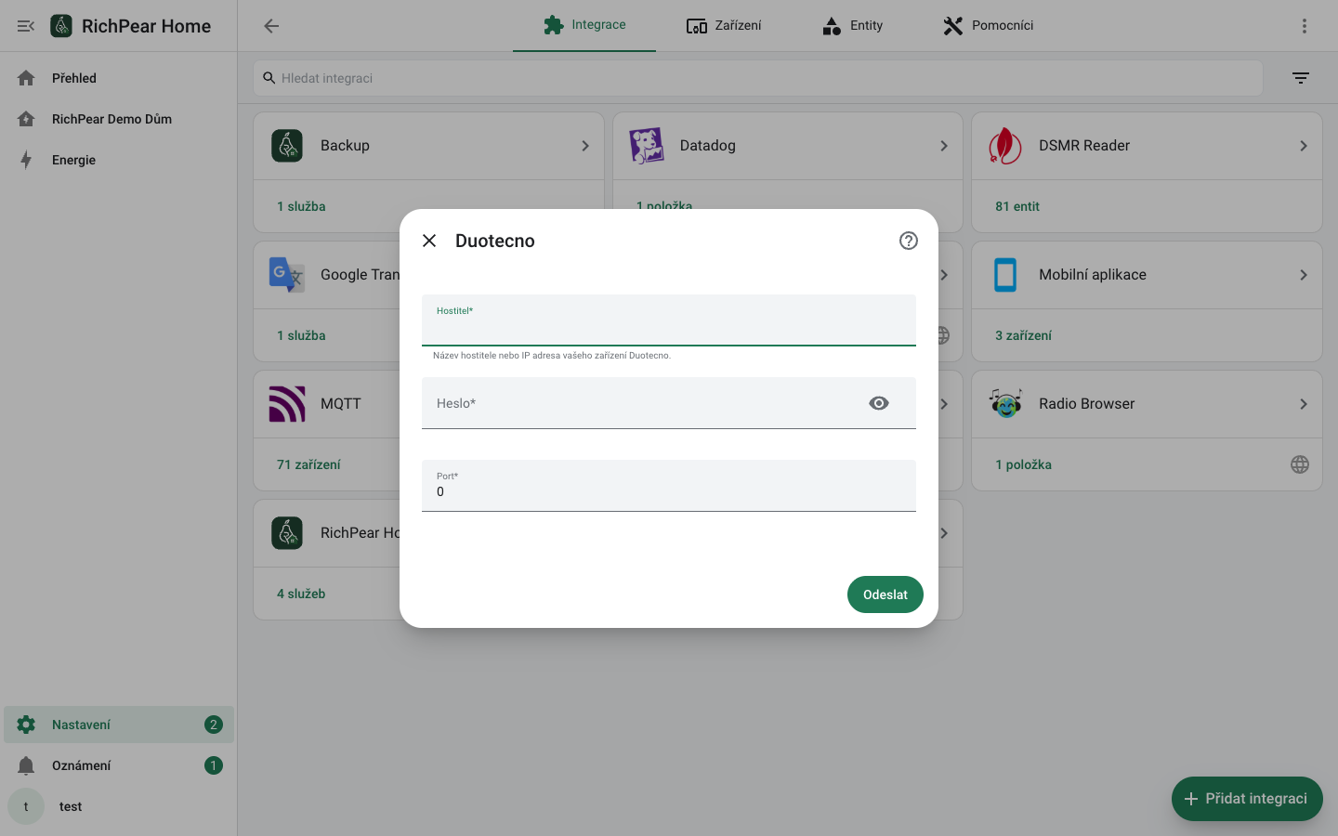
Task: Click the MQTT logo icon
Action: 287,404
